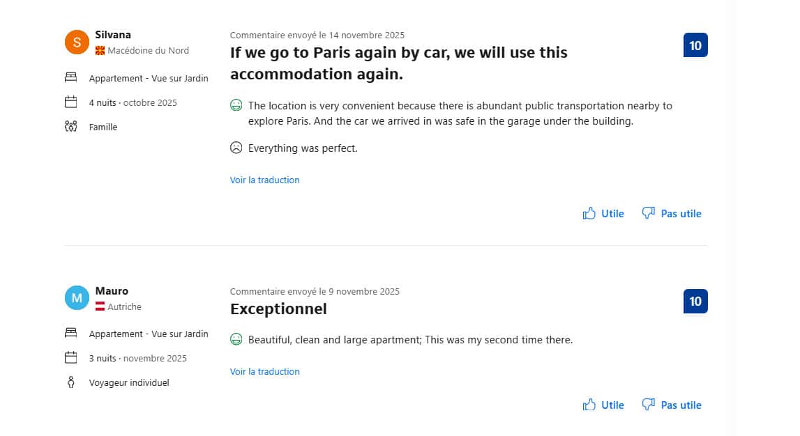Click sad face icon in Silvana's review
This screenshot has height=436, width=800.
point(236,148)
